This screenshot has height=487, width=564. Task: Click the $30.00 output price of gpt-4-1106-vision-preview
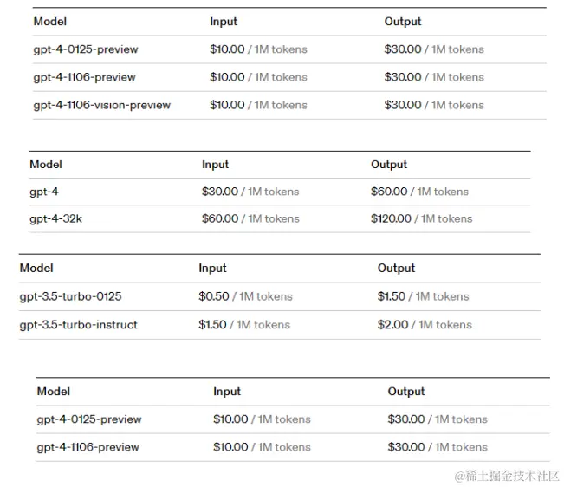[403, 105]
